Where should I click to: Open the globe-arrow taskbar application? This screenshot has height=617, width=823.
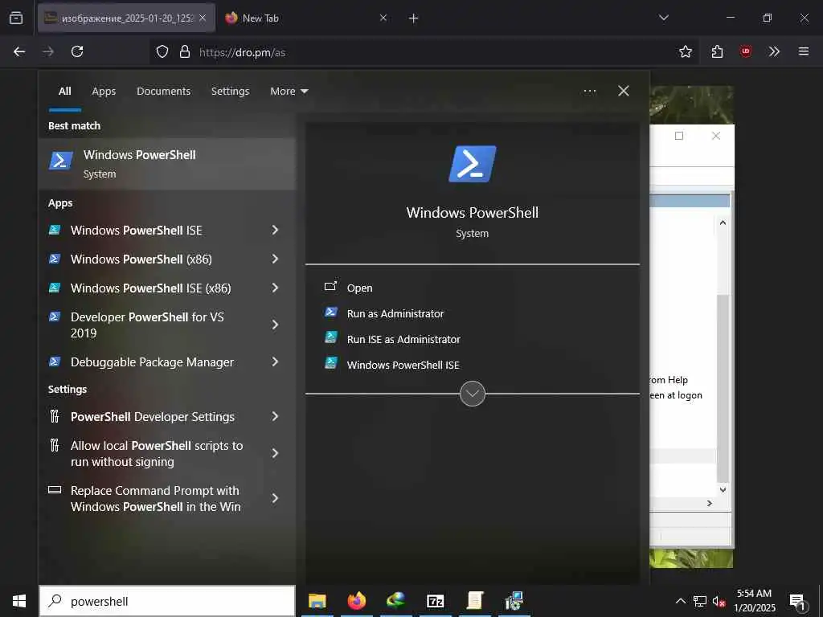[x=395, y=601]
